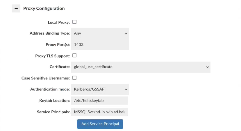Click the Certificate field label

[x=60, y=67]
